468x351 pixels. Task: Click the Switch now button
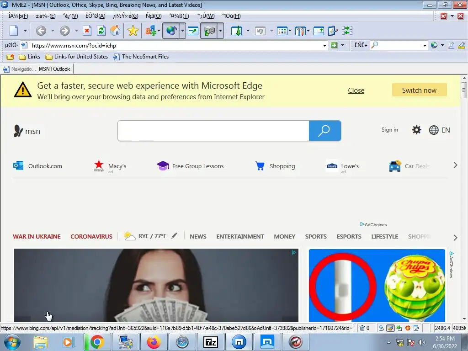419,90
